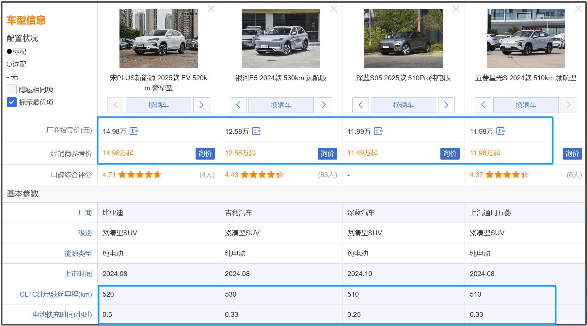Click the 级别 parameter label

[x=85, y=233]
